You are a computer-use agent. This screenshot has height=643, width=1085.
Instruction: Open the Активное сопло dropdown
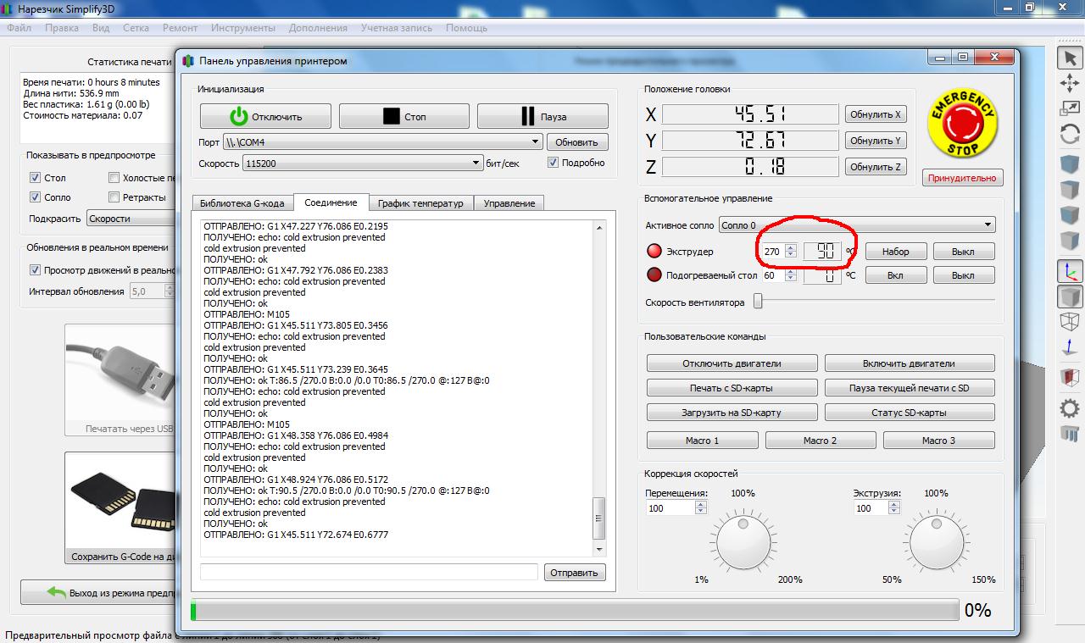[857, 225]
